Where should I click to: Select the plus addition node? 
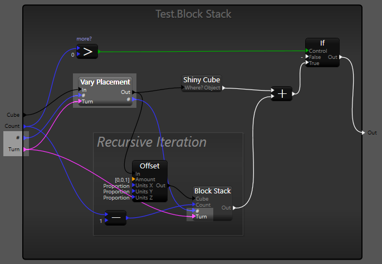[282, 94]
